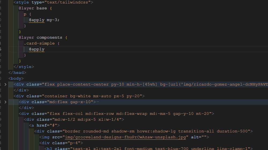Click the "md:w-1/2 md:px-5 xl:w-1/4" class value
268x150 pixels.
tap(87, 119)
